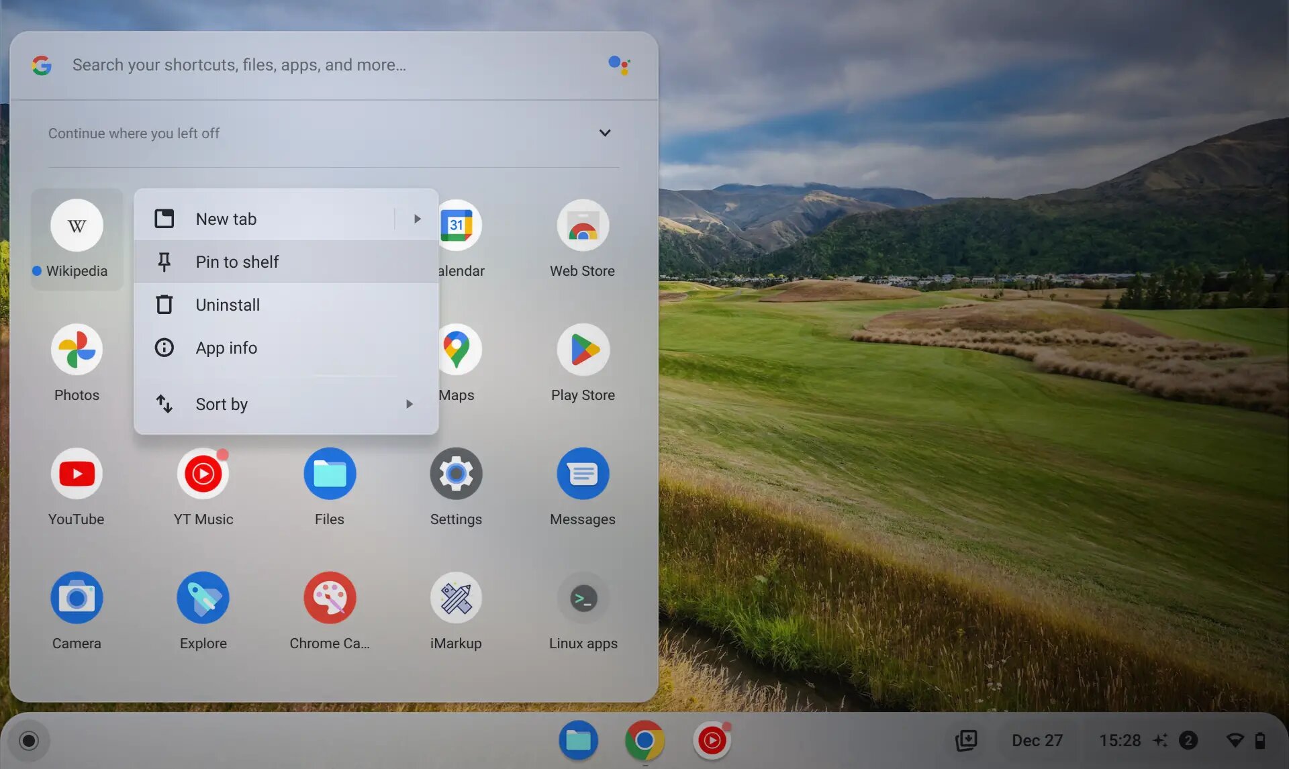Open Chrome Canvas app icon

[x=329, y=598]
